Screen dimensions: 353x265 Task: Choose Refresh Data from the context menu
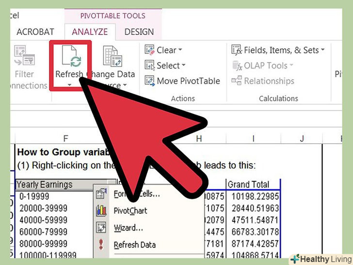click(x=135, y=245)
